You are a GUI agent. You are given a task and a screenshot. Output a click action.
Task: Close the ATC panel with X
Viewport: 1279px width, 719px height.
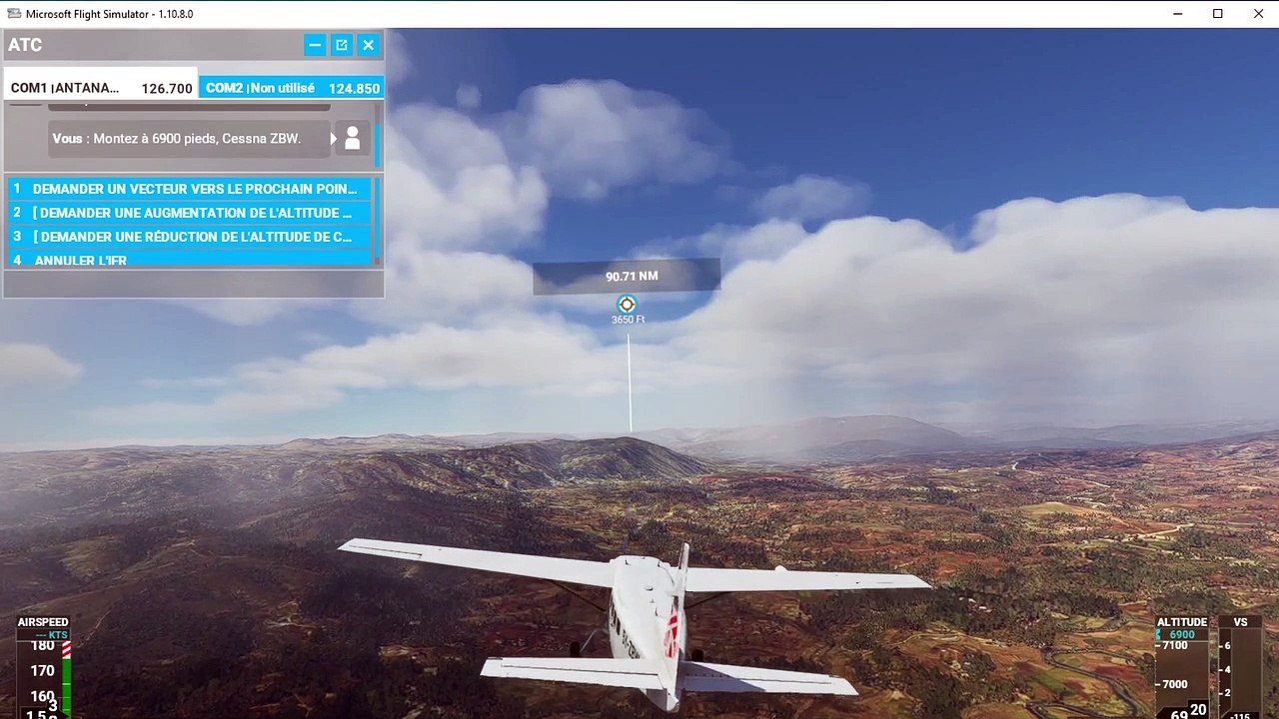pyautogui.click(x=369, y=45)
